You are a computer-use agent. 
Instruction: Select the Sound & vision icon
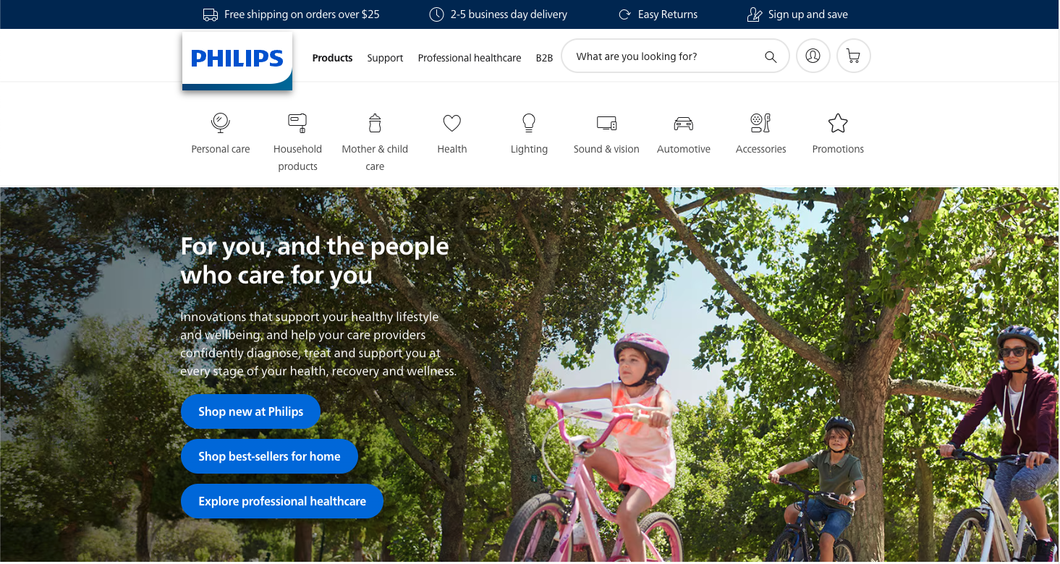(606, 123)
